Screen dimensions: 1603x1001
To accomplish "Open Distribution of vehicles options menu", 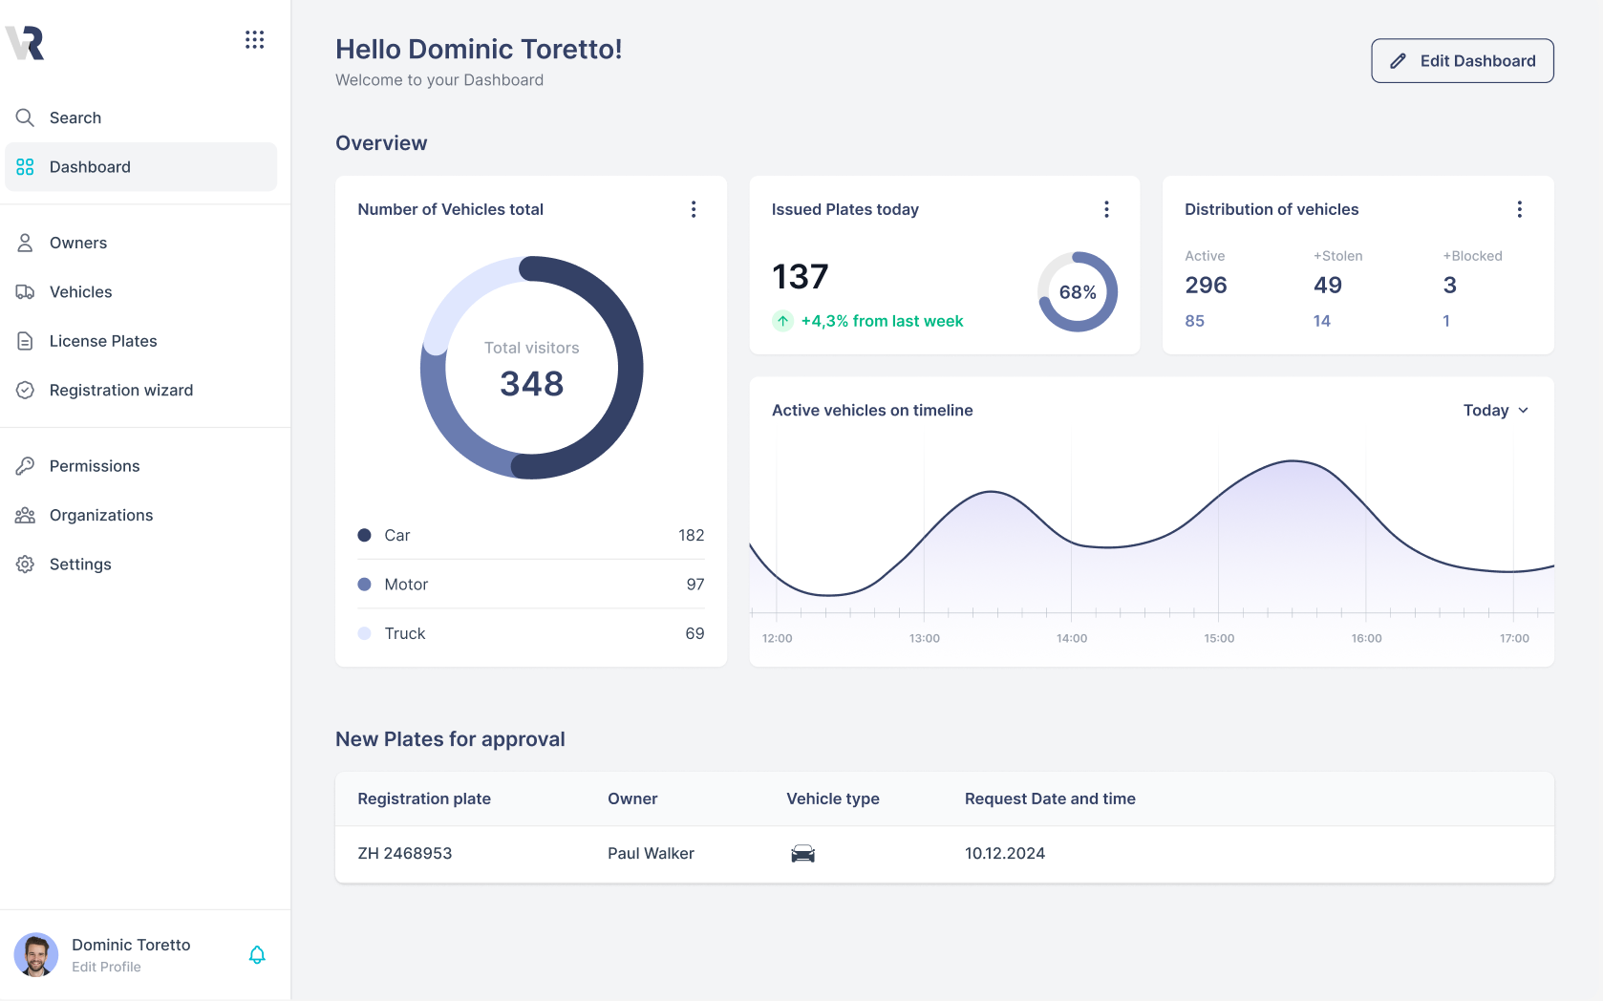I will tap(1519, 209).
